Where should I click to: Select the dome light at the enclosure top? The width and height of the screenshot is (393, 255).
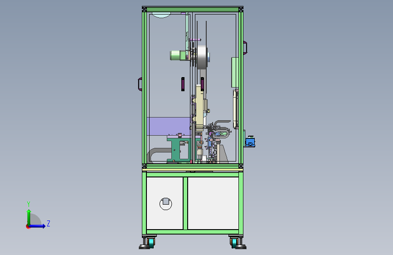pos(161,15)
